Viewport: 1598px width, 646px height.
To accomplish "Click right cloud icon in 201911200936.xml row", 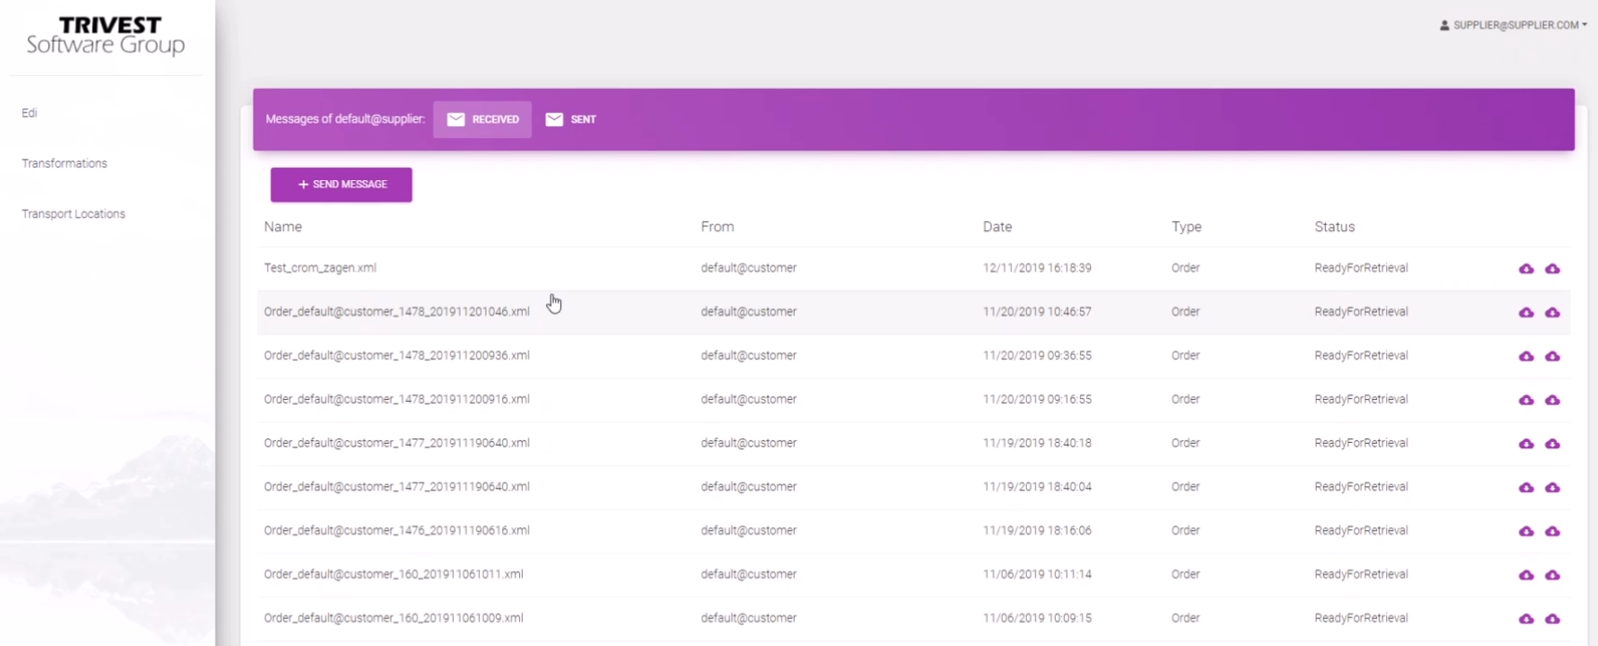I will (x=1552, y=355).
